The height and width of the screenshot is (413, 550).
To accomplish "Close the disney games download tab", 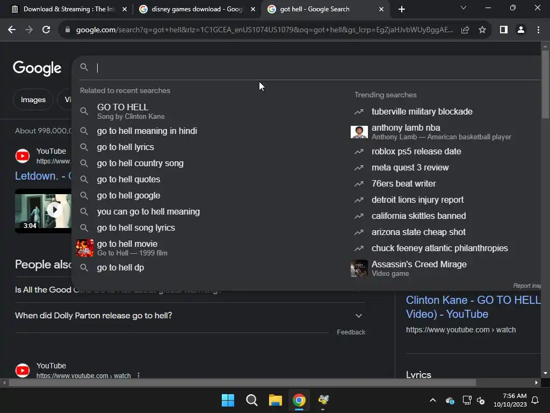I will 252,9.
